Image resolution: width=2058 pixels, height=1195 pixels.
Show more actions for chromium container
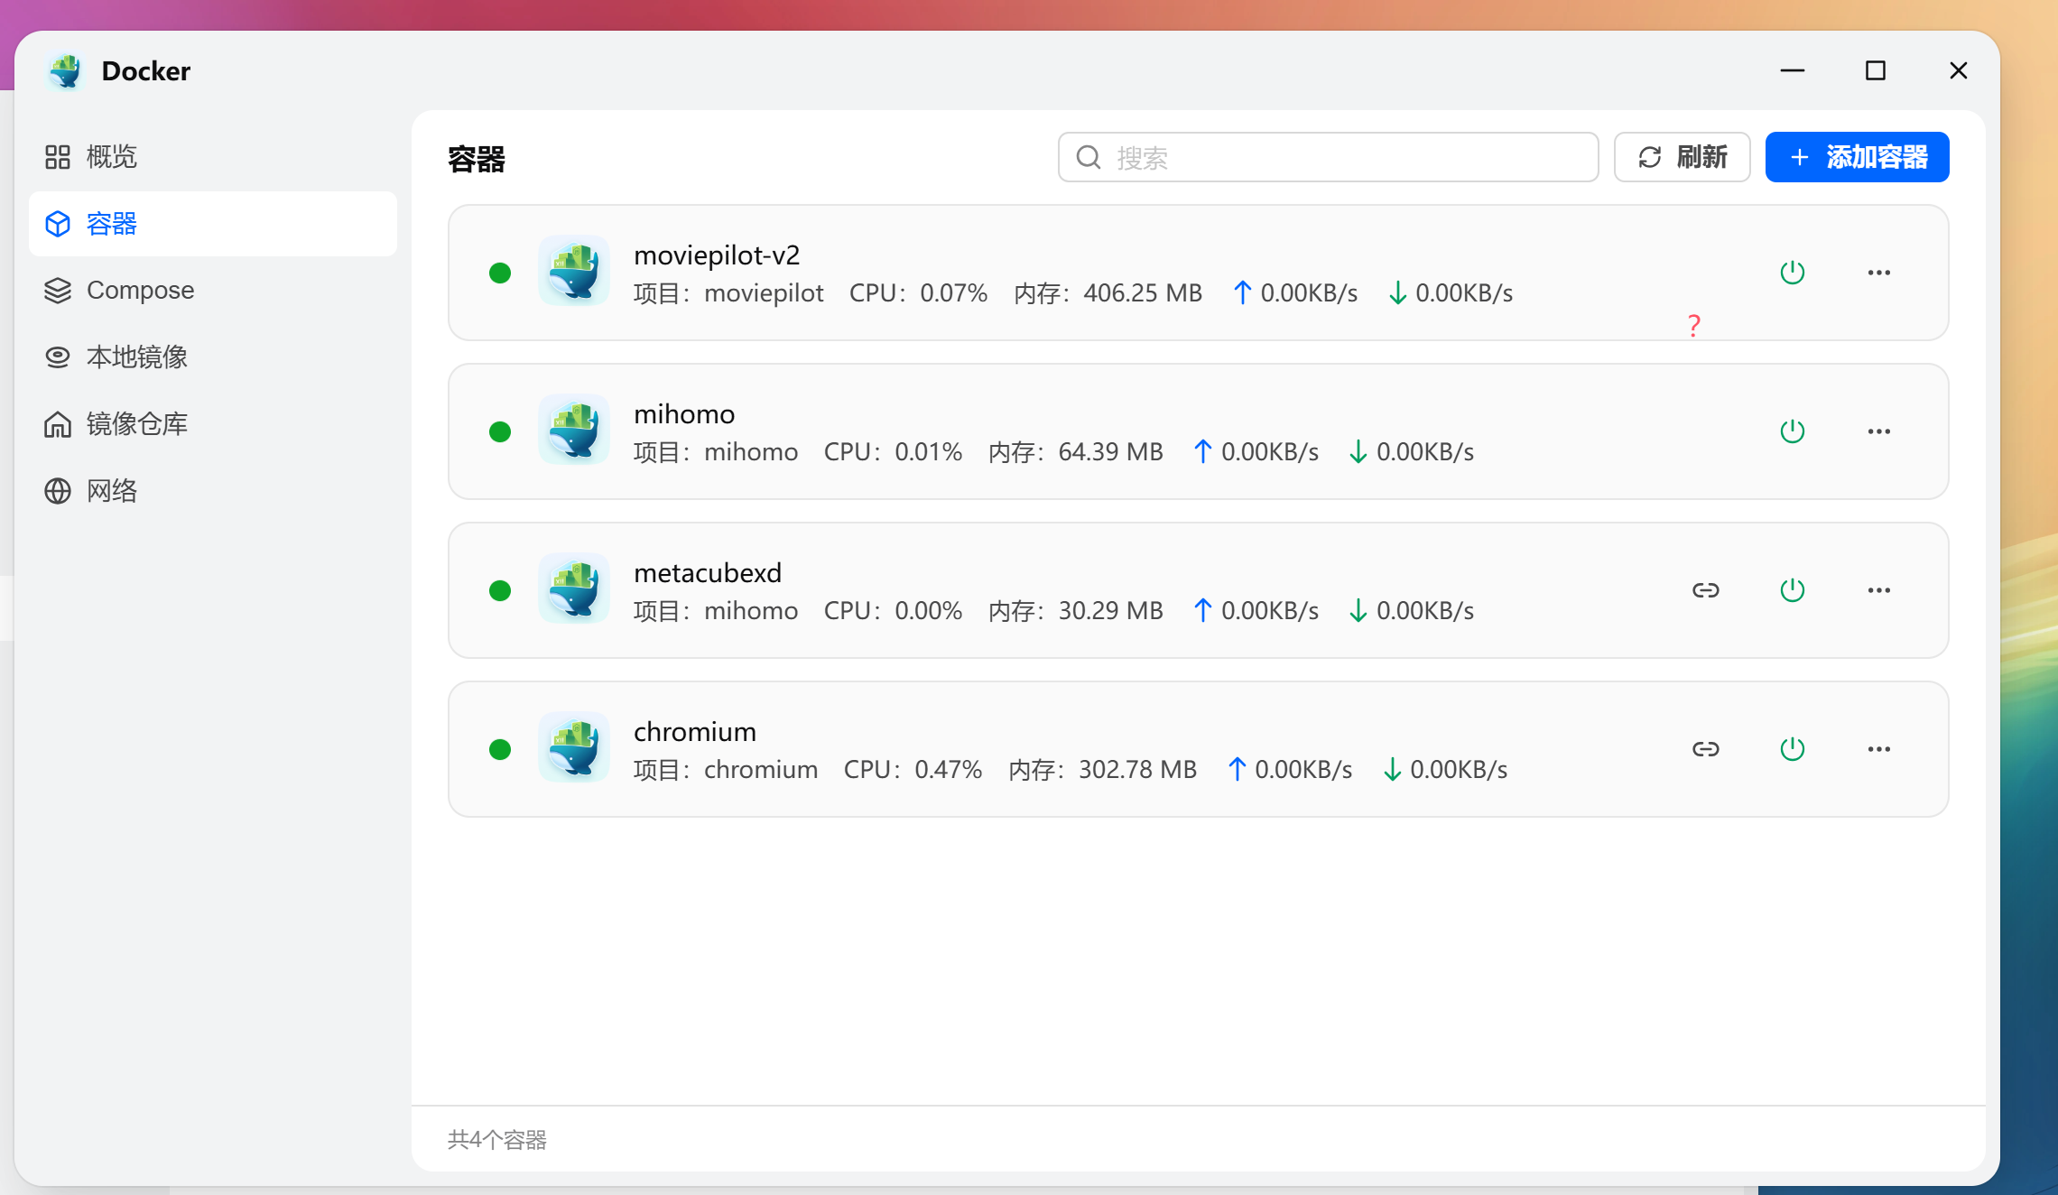1878,749
